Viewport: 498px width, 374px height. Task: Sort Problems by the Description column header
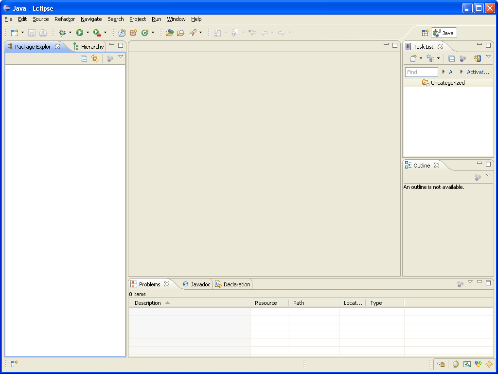(148, 303)
